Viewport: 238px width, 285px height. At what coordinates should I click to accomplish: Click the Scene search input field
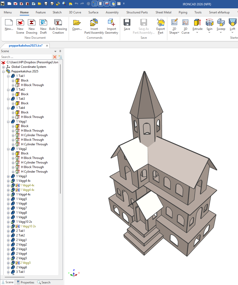(x=25, y=57)
